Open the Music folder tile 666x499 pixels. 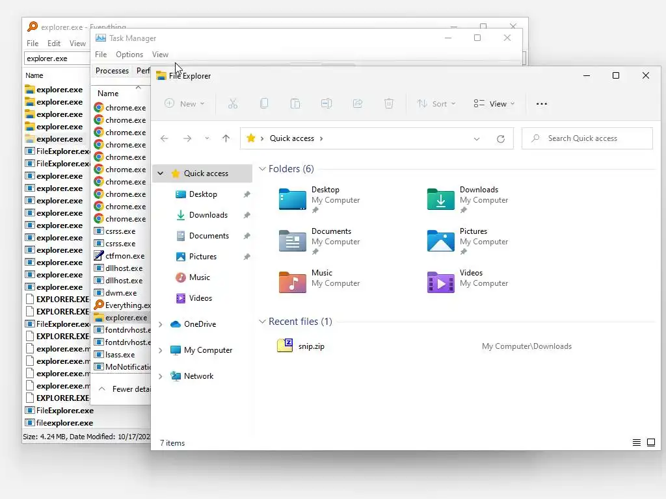tap(319, 282)
